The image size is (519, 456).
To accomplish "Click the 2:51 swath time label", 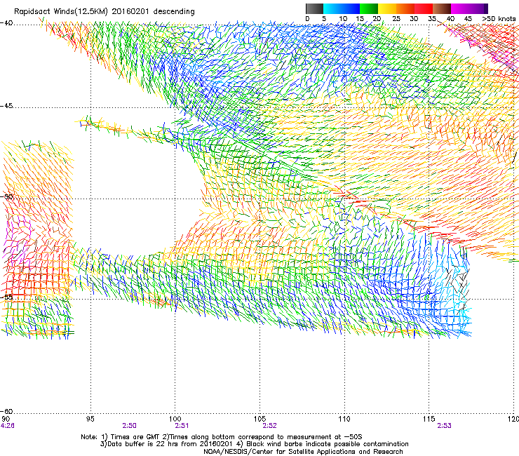I will (x=182, y=426).
